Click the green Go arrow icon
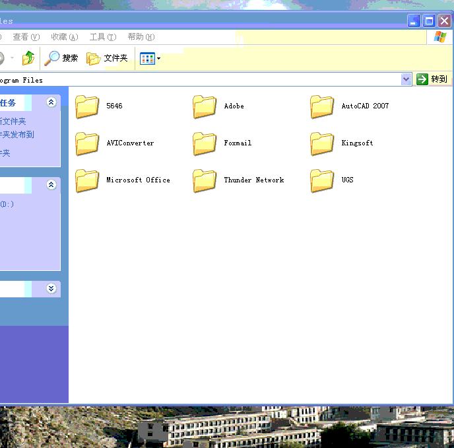Image resolution: width=454 pixels, height=448 pixels. (422, 79)
